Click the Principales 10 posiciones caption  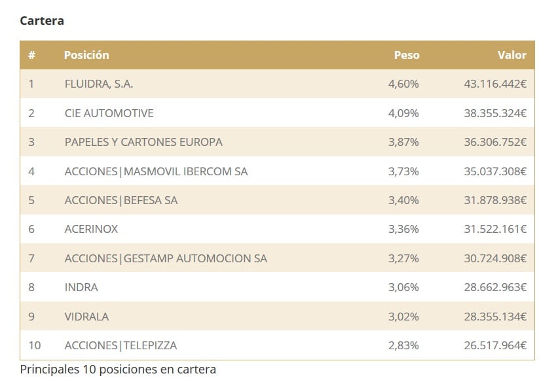118,369
